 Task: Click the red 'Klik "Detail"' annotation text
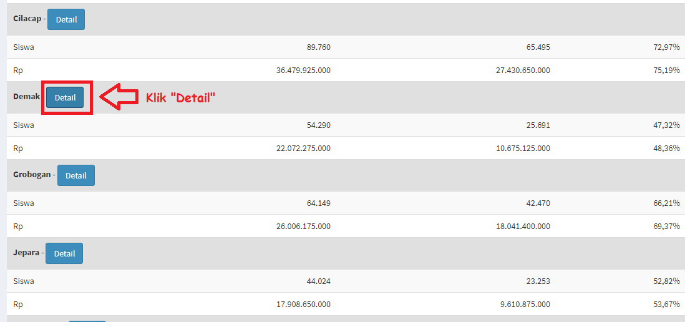pyautogui.click(x=180, y=97)
